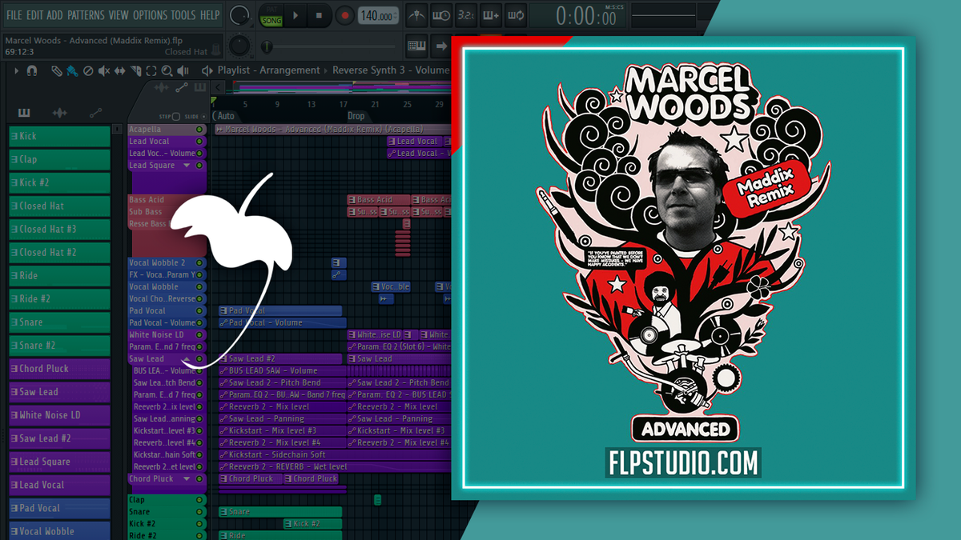Activate the Zoom tool in the playlist toolbar

pyautogui.click(x=167, y=70)
